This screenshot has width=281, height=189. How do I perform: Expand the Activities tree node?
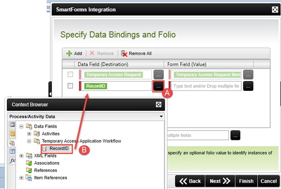click(x=29, y=134)
